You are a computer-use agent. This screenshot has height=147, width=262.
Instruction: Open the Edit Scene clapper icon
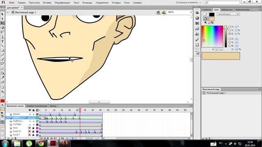coord(158,12)
